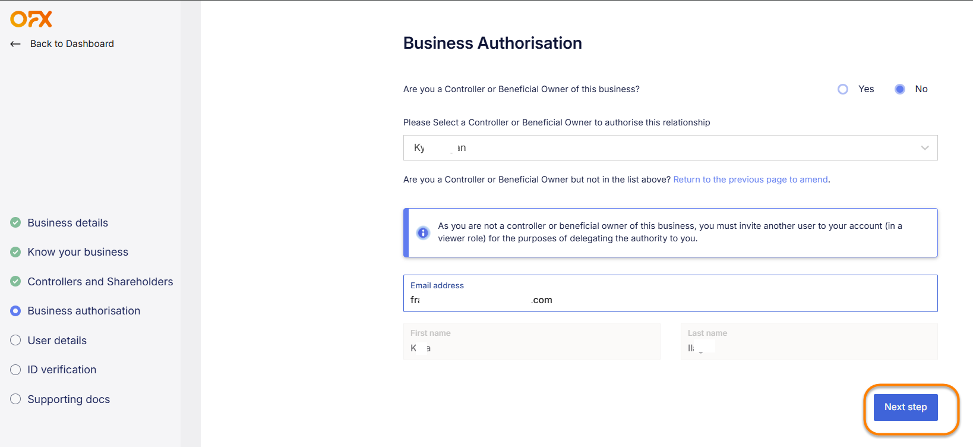Go to Supporting docs step
Image resolution: width=973 pixels, height=447 pixels.
[68, 399]
